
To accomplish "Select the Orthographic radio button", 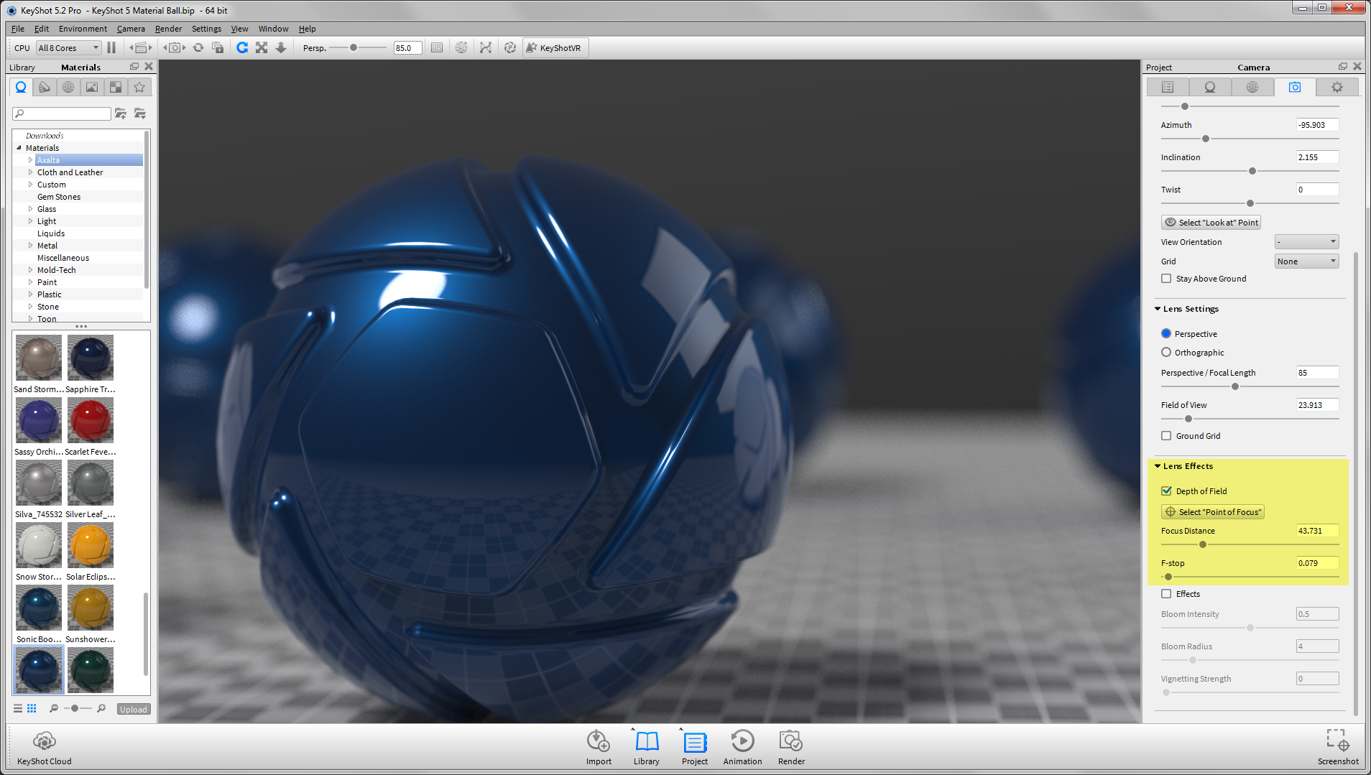I will coord(1166,353).
